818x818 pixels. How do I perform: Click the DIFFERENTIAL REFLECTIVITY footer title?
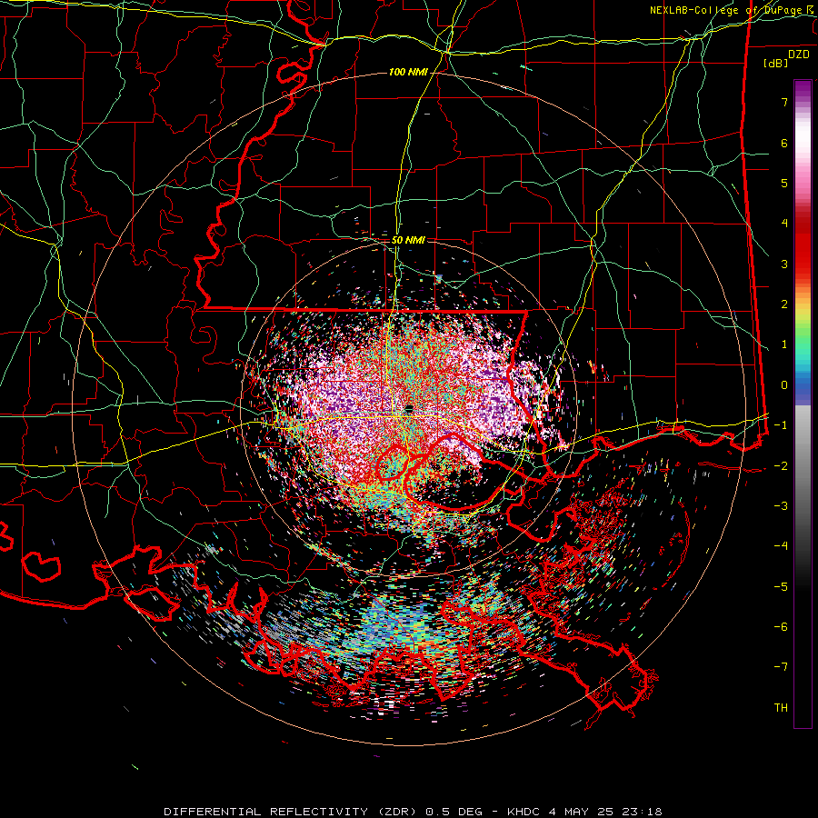coord(265,812)
